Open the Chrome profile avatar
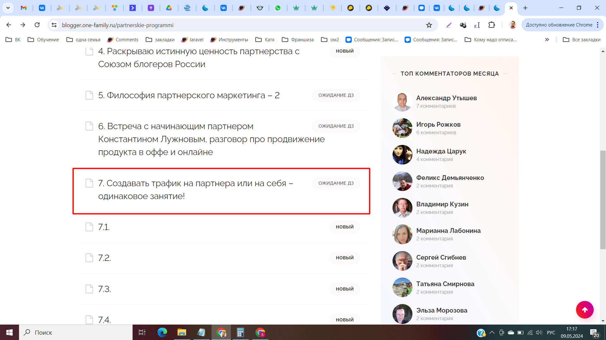The width and height of the screenshot is (606, 340). tap(513, 25)
